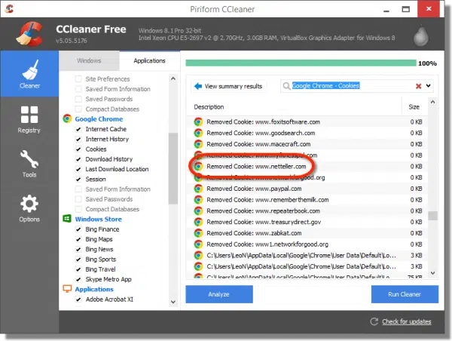Image resolution: width=452 pixels, height=341 pixels.
Task: Click results list scroll down arrow
Action: tap(432, 273)
